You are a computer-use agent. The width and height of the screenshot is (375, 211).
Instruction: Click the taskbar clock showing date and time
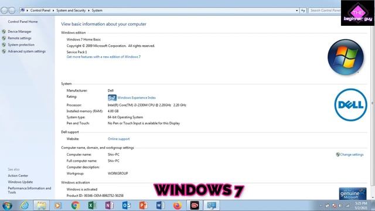361,206
